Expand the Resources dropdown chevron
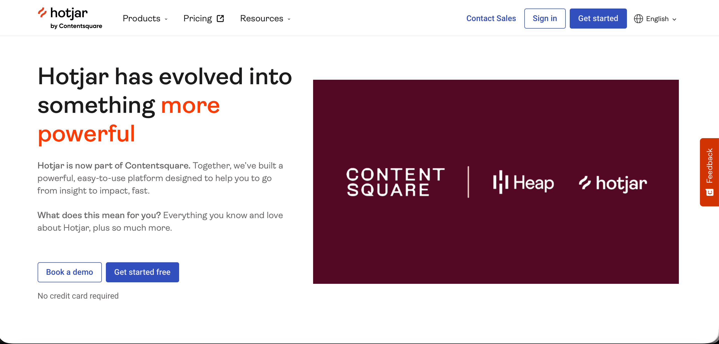The image size is (719, 344). (x=289, y=19)
